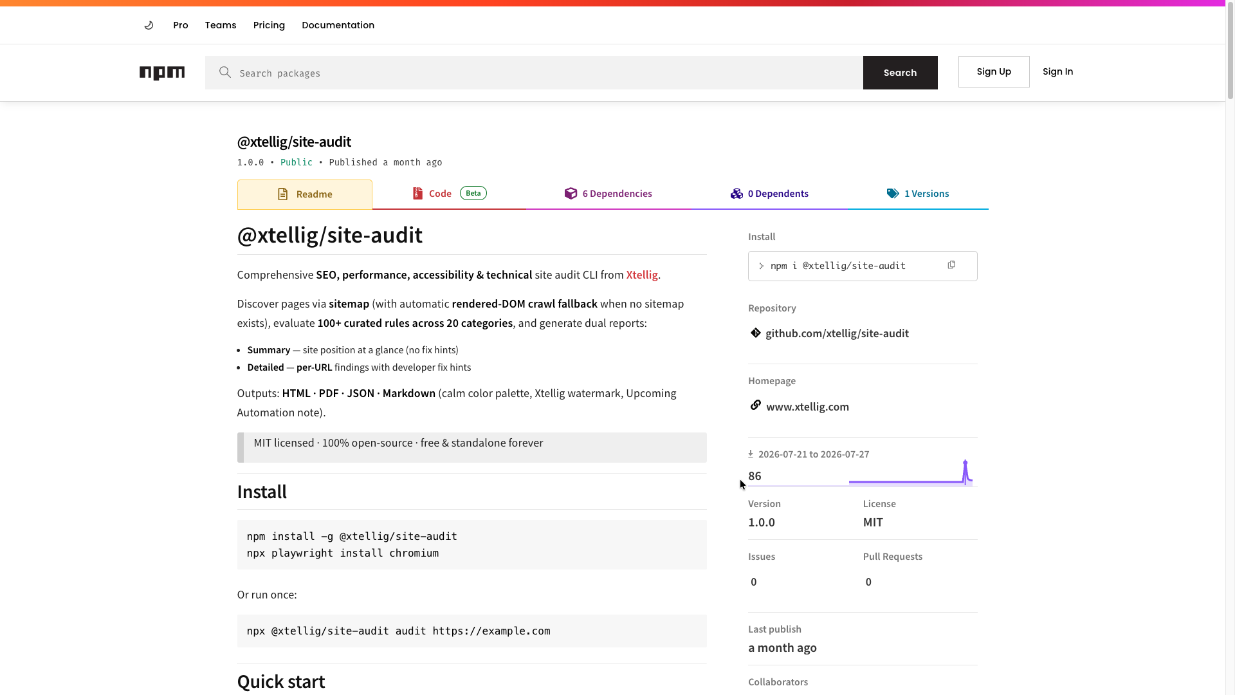Click the homepage chain link icon
Image resolution: width=1235 pixels, height=695 pixels.
click(756, 405)
